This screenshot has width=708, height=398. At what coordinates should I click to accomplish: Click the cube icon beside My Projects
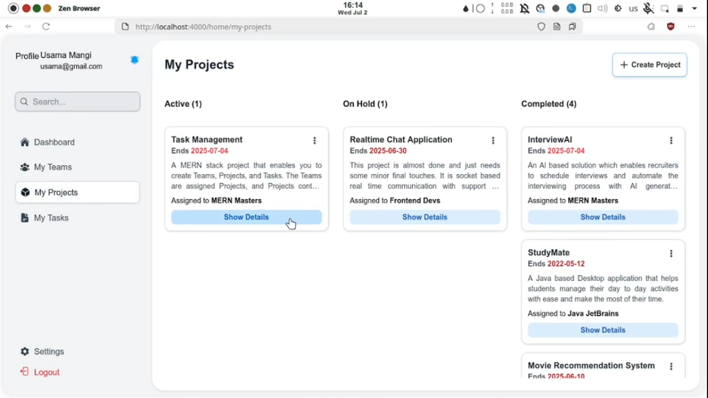[x=24, y=192]
